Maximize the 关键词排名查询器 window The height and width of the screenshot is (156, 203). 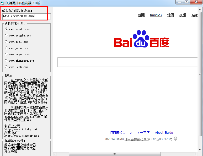click(186, 2)
